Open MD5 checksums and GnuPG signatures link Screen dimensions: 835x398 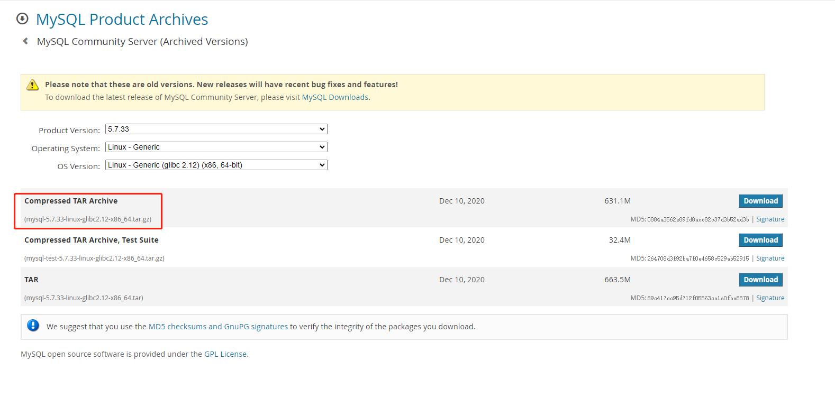tap(218, 327)
